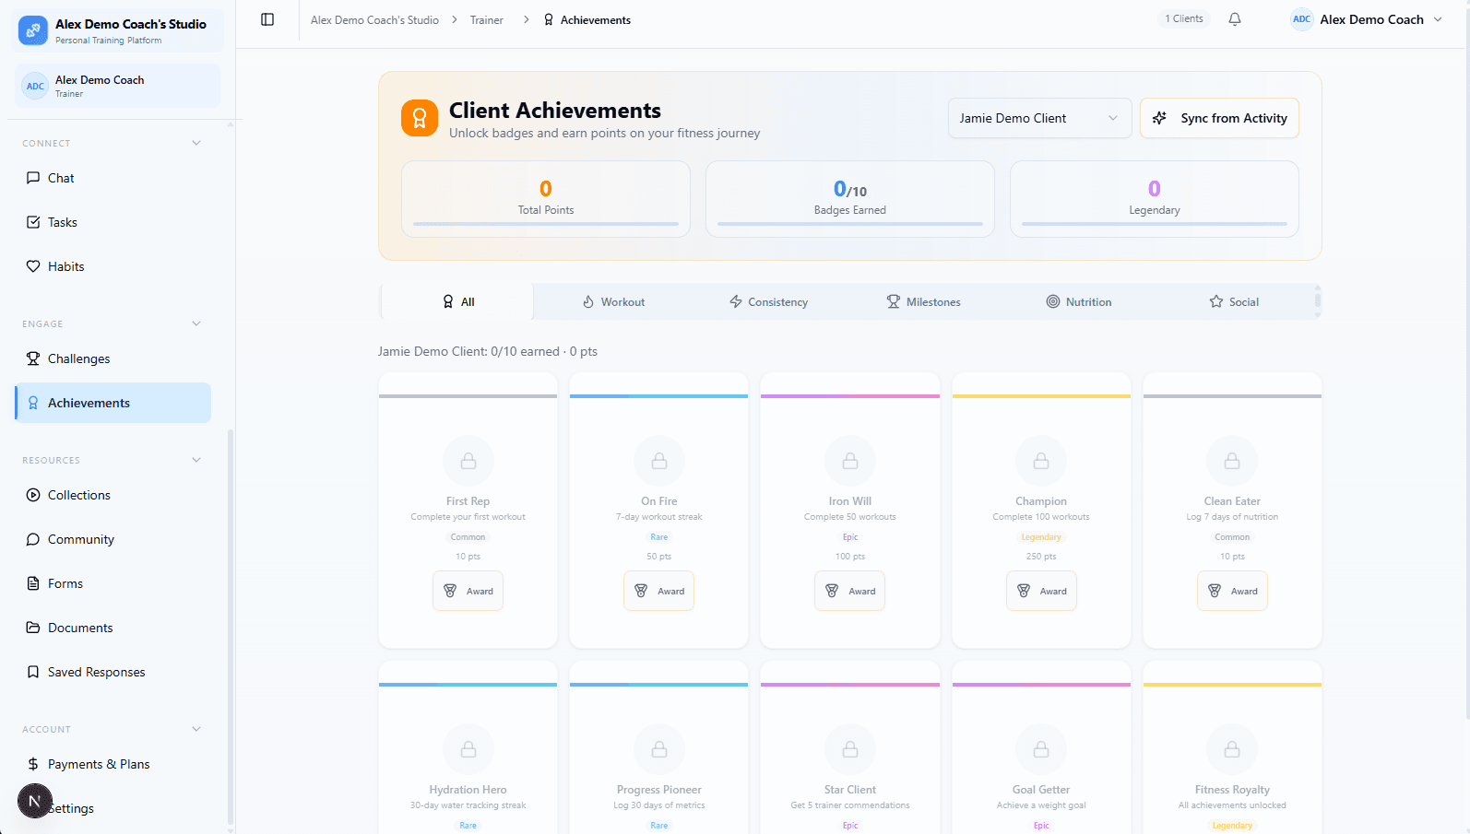The image size is (1470, 834).
Task: Click the Total Points progress bar
Action: [546, 224]
